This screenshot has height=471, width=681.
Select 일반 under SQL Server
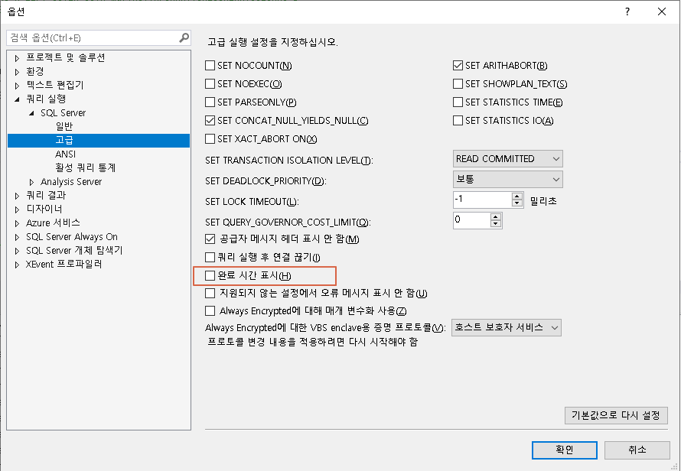[x=64, y=126]
